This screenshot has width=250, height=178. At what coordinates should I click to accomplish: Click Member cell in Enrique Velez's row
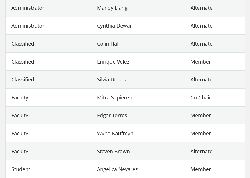tap(201, 62)
